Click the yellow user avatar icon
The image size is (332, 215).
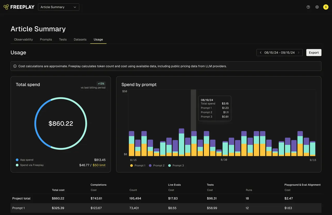(x=326, y=7)
